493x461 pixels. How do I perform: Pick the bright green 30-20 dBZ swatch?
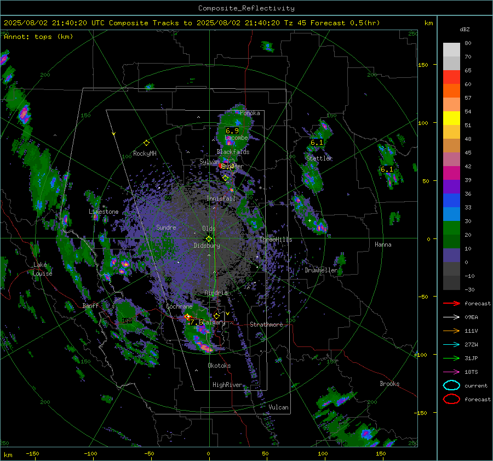pyautogui.click(x=451, y=227)
